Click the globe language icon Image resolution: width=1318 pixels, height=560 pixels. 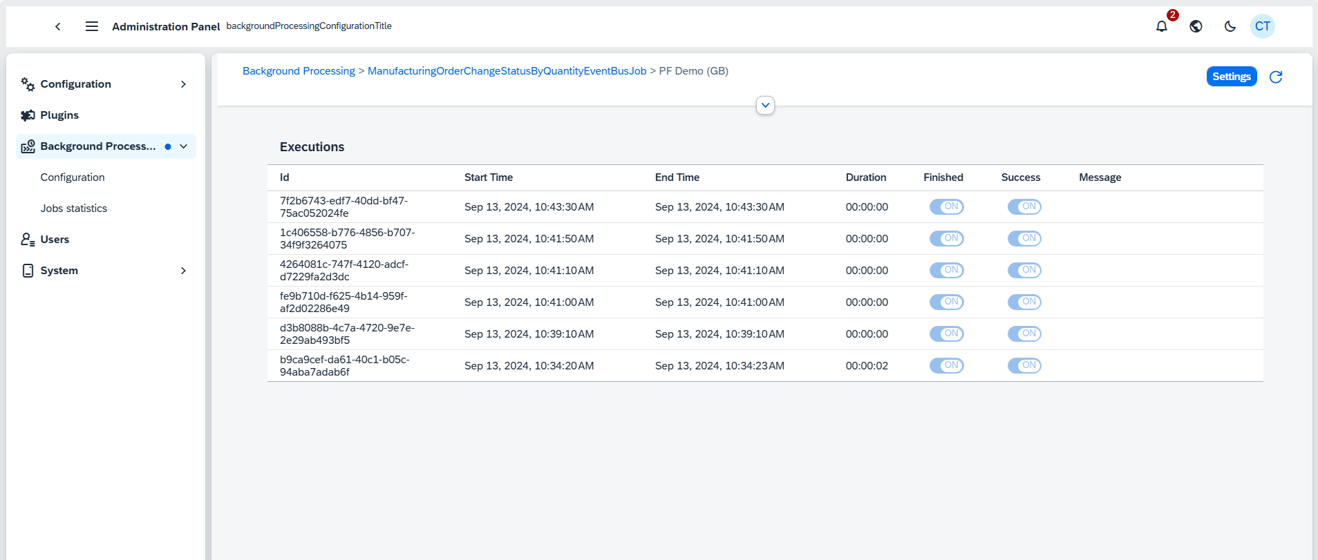tap(1196, 26)
